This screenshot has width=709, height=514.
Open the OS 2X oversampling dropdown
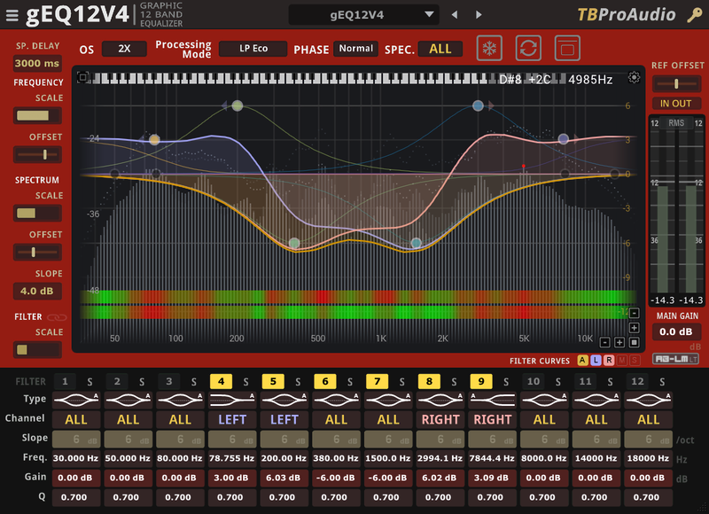124,49
